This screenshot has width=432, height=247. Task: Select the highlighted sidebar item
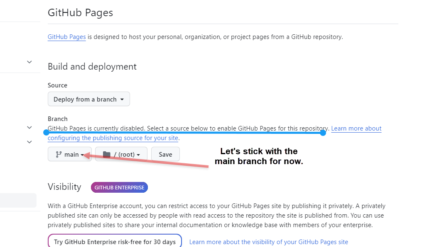[x=18, y=200]
